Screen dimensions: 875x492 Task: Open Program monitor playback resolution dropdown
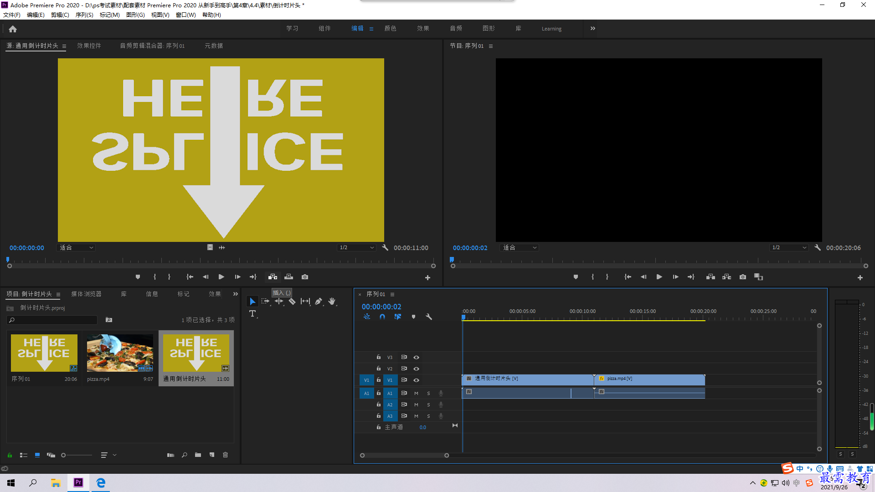789,247
